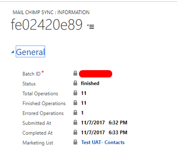Open the Test UAT- Contacts marketing list link
Image resolution: width=177 pixels, height=165 pixels.
103,143
